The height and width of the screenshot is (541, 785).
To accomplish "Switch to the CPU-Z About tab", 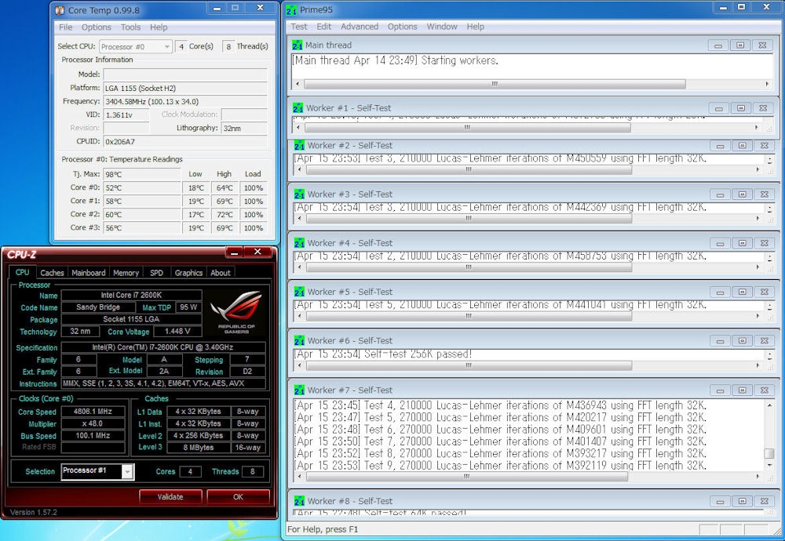I will (x=221, y=273).
